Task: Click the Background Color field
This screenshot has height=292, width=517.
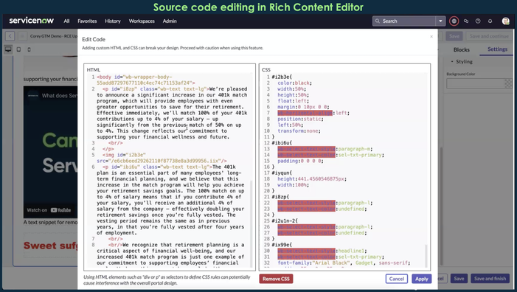Action: [476, 83]
